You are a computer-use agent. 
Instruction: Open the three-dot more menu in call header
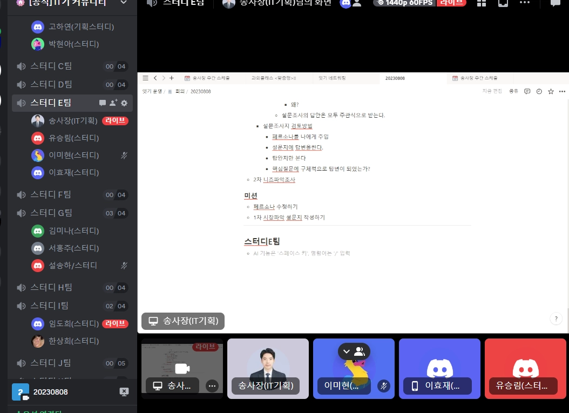tap(525, 2)
